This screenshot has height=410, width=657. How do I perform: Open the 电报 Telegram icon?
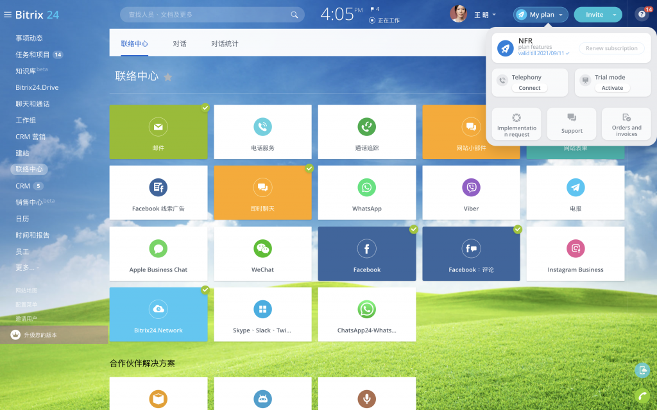[576, 187]
